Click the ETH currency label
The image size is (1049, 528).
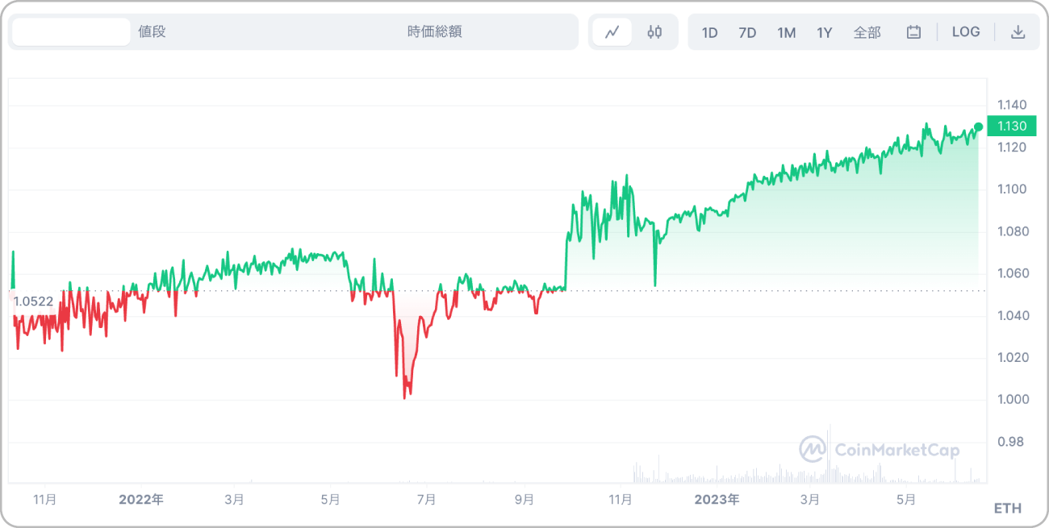coord(1008,509)
